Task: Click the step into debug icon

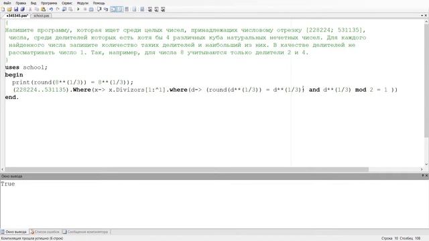Action: (106, 9)
